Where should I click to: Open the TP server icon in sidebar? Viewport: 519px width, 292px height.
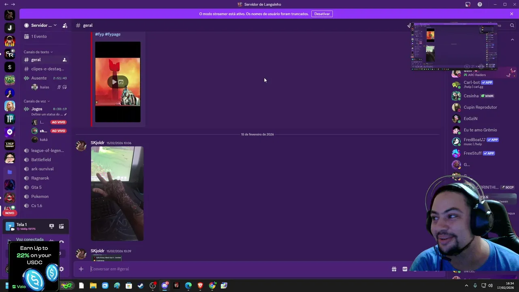[x=10, y=119]
